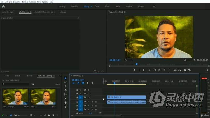The width and height of the screenshot is (210, 118).
Task: Toggle the read-only pencil in Project panel
Action: point(3,115)
